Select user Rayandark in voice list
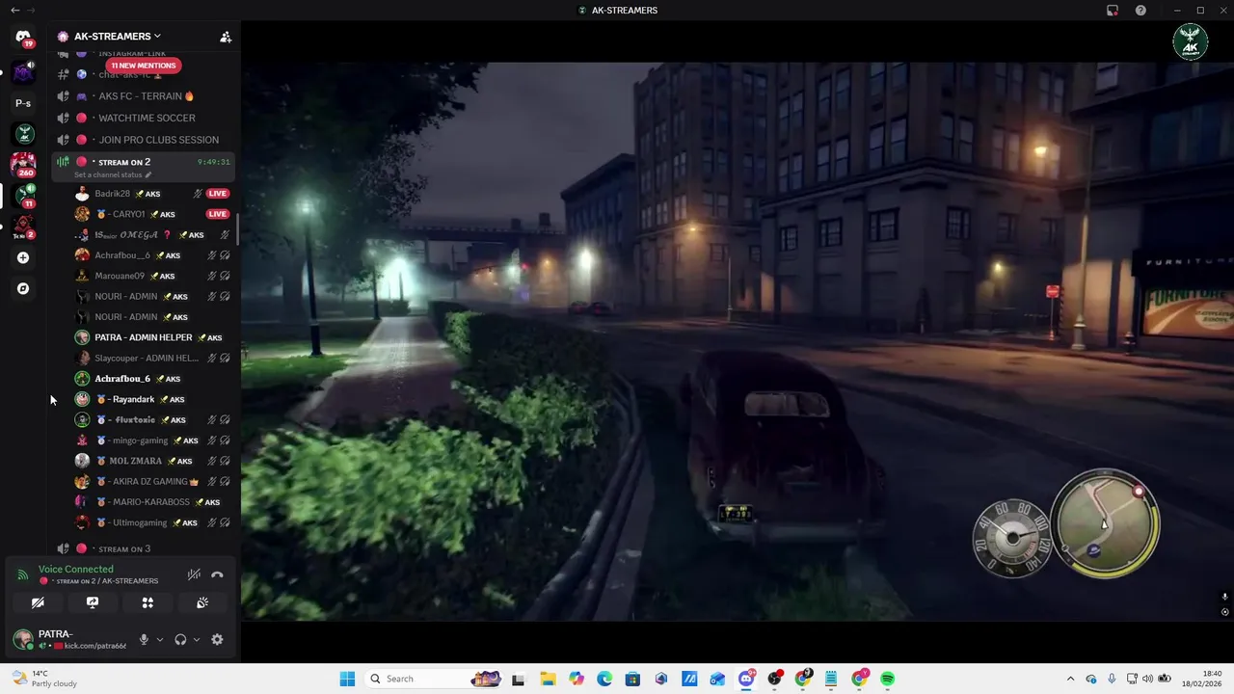This screenshot has height=694, width=1234. (x=152, y=399)
